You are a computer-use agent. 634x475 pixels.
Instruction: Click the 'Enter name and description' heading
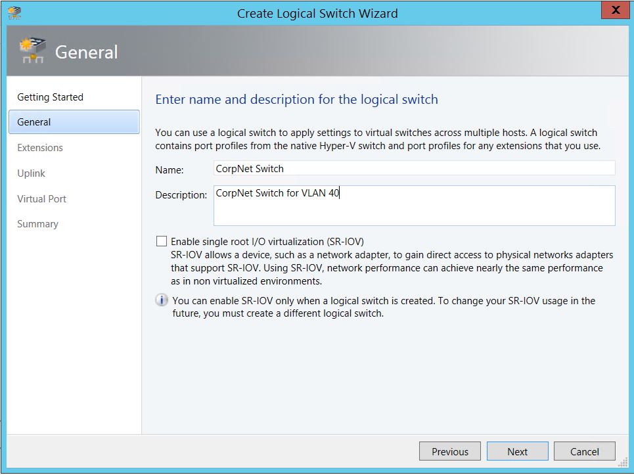(x=296, y=100)
